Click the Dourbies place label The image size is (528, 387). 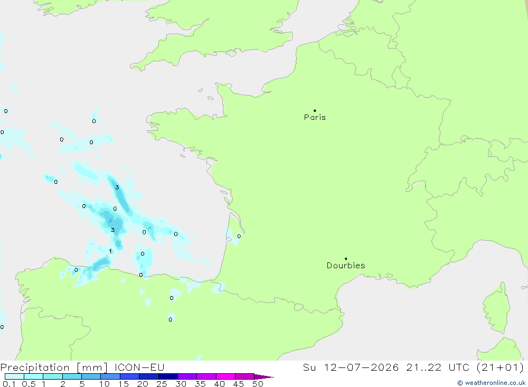(x=346, y=266)
